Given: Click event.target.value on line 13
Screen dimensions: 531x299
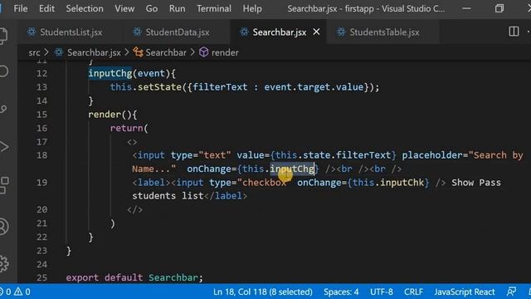Looking at the screenshot, I should coord(314,87).
